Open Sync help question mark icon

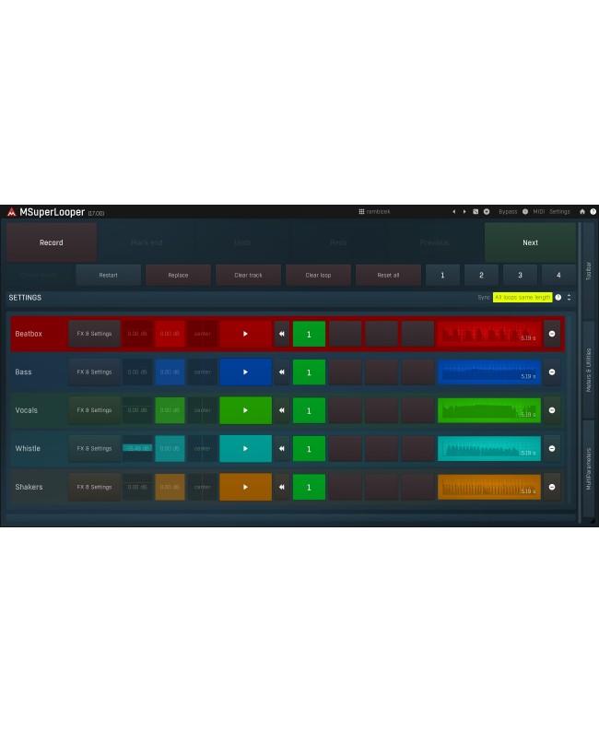[558, 298]
